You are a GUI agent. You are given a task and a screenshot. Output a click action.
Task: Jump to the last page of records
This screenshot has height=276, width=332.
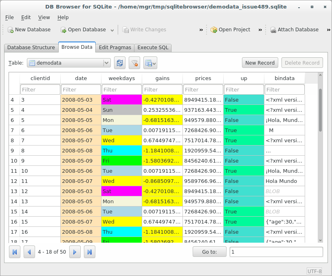90,252
